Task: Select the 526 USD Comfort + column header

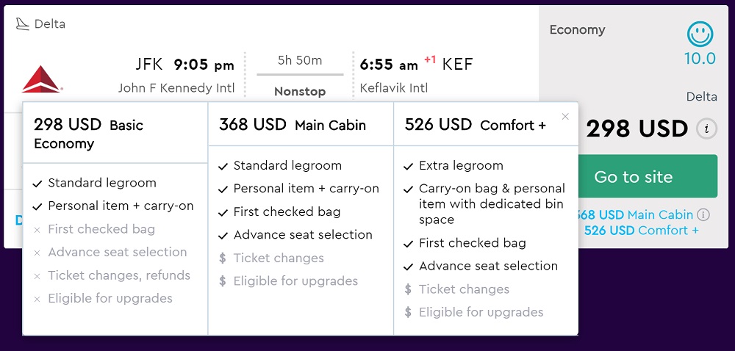Action: 486,125
